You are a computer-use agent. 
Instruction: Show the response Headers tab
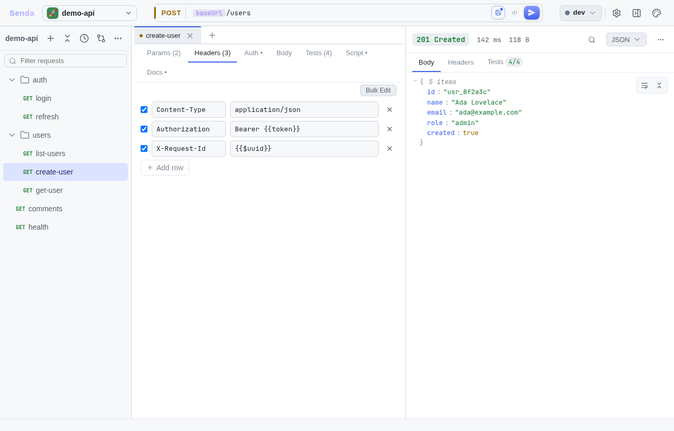tap(461, 63)
